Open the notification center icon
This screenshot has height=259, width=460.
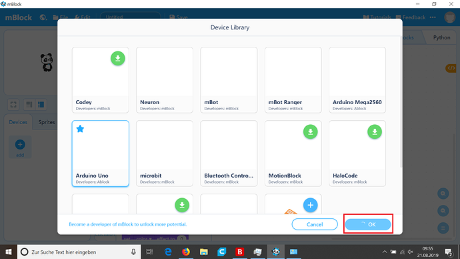449,252
